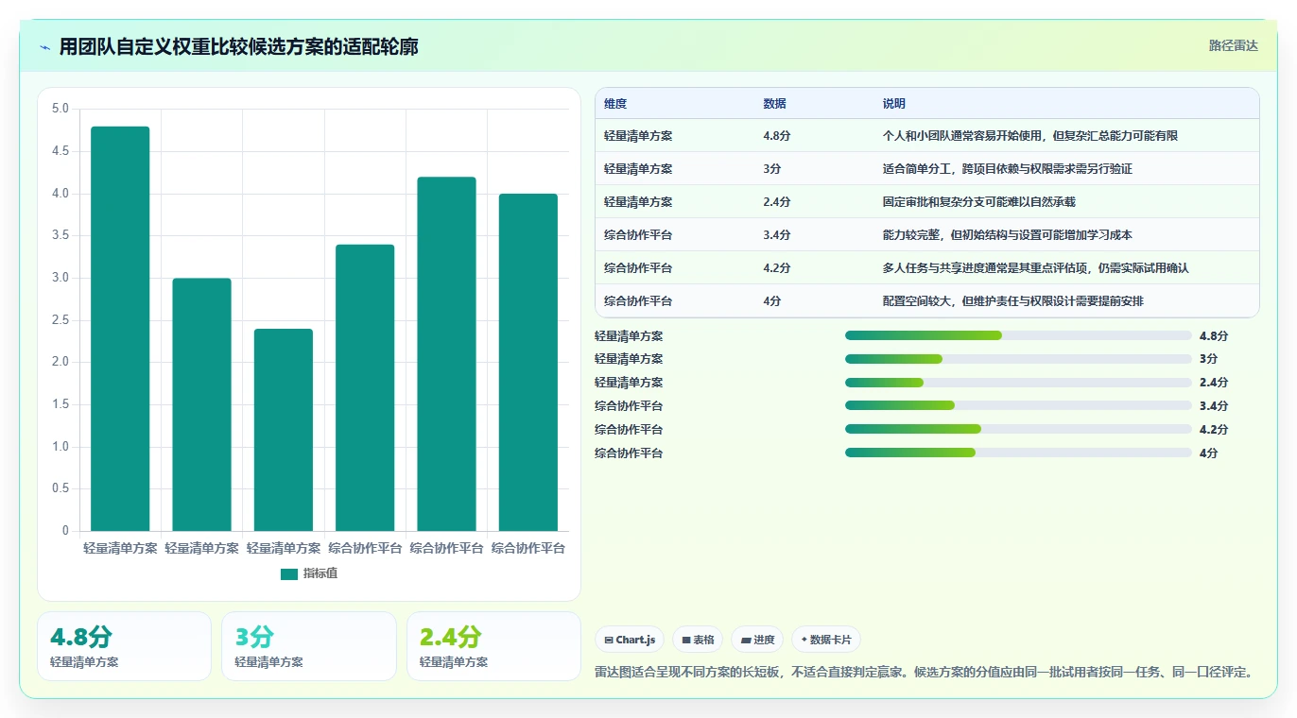This screenshot has height=718, width=1297.
Task: Click the progress bar labeled 3.4分
Action: tap(1018, 406)
